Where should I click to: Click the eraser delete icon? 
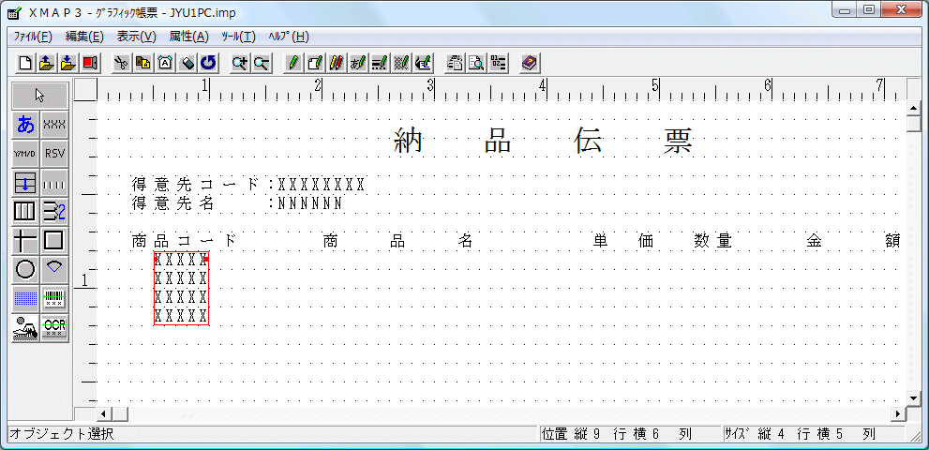tap(186, 62)
